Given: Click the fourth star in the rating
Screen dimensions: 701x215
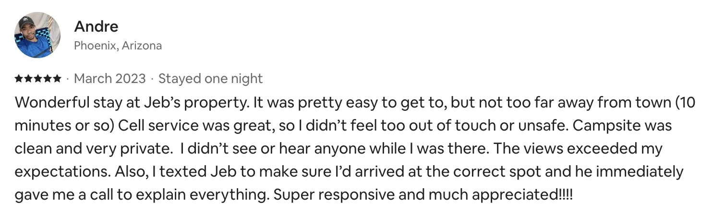Looking at the screenshot, I should pyautogui.click(x=48, y=78).
